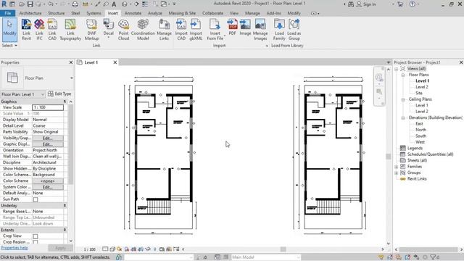This screenshot has height=261, width=464.
Task: Click Insert from File
Action: (215, 30)
